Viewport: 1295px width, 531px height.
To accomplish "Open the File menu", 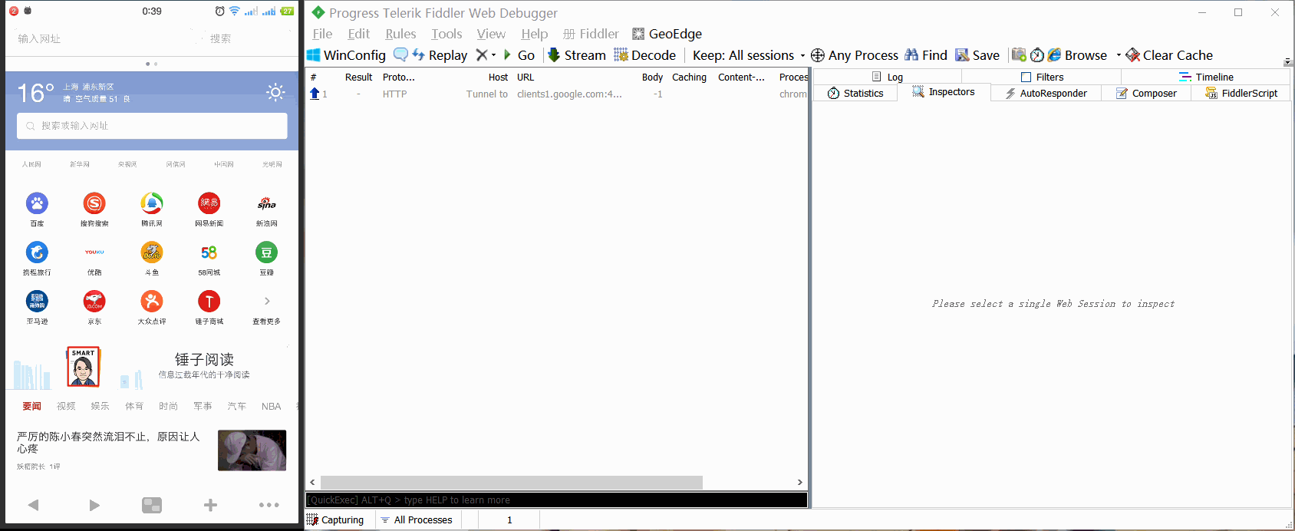I will click(322, 34).
